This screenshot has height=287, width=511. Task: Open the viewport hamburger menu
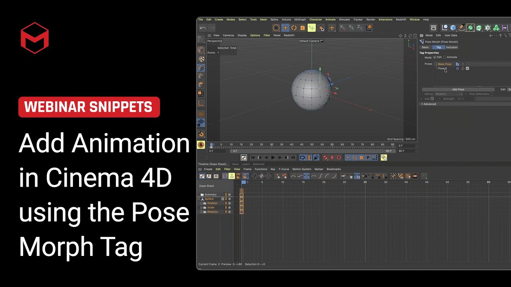click(x=209, y=35)
